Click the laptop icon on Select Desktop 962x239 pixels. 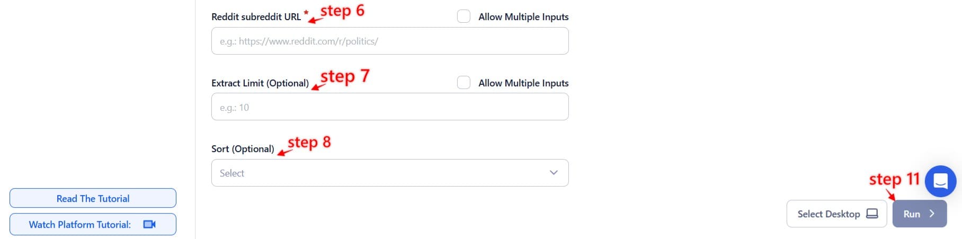pos(872,214)
